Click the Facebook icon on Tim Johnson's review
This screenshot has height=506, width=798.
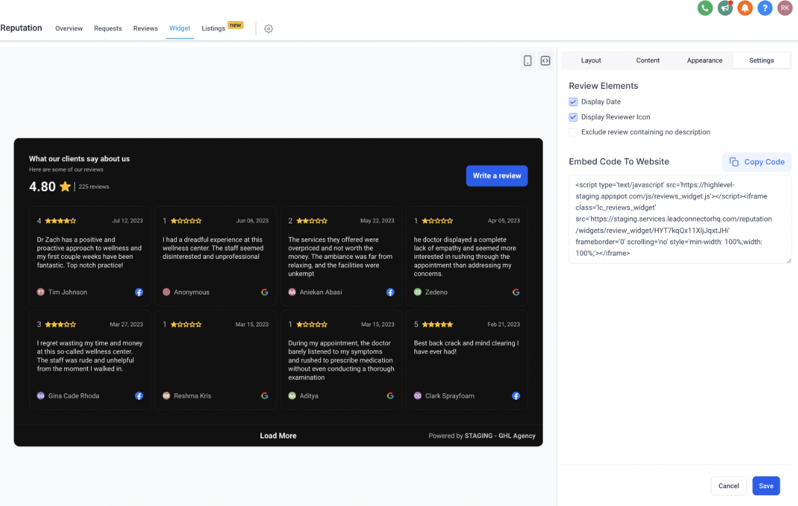(139, 292)
